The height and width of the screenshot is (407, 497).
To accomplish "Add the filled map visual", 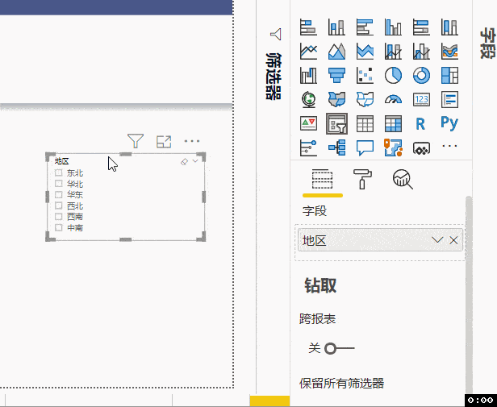I will click(x=336, y=99).
